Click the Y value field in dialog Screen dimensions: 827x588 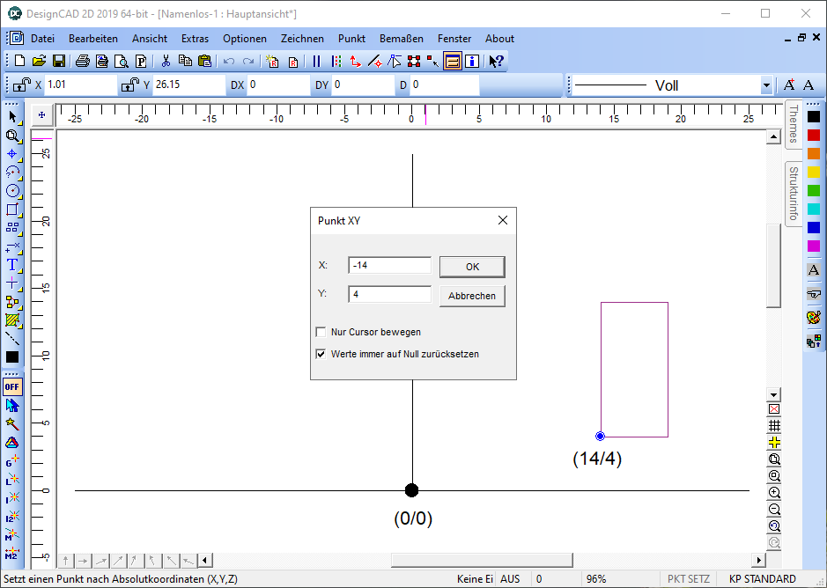(x=389, y=295)
